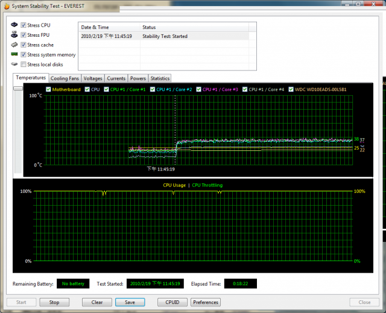Click the CPU Usage graph label
Viewport: 386px width, 313px height.
(x=174, y=185)
